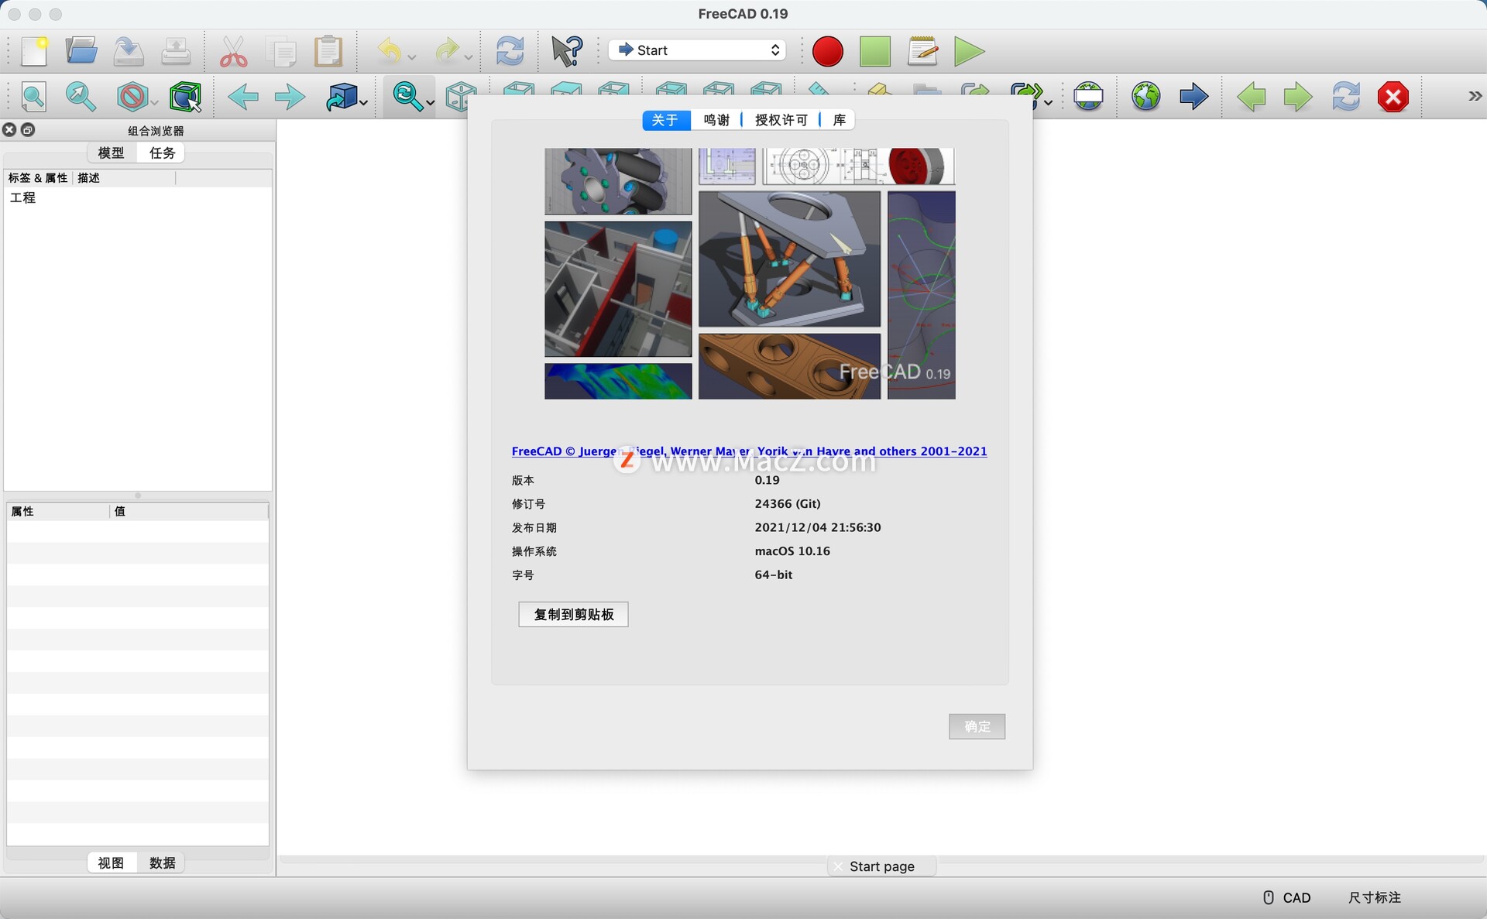Viewport: 1487px width, 919px height.
Task: Open the Macros notepad dialog
Action: pyautogui.click(x=922, y=51)
